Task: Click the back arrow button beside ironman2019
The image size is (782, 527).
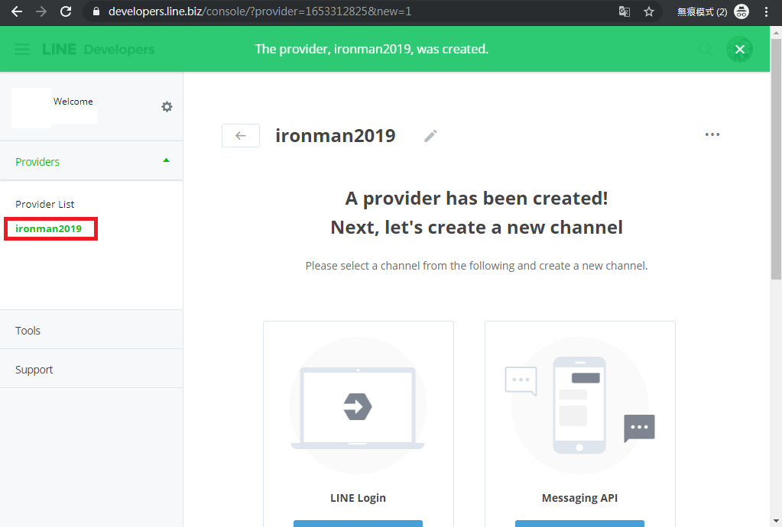Action: click(x=240, y=135)
